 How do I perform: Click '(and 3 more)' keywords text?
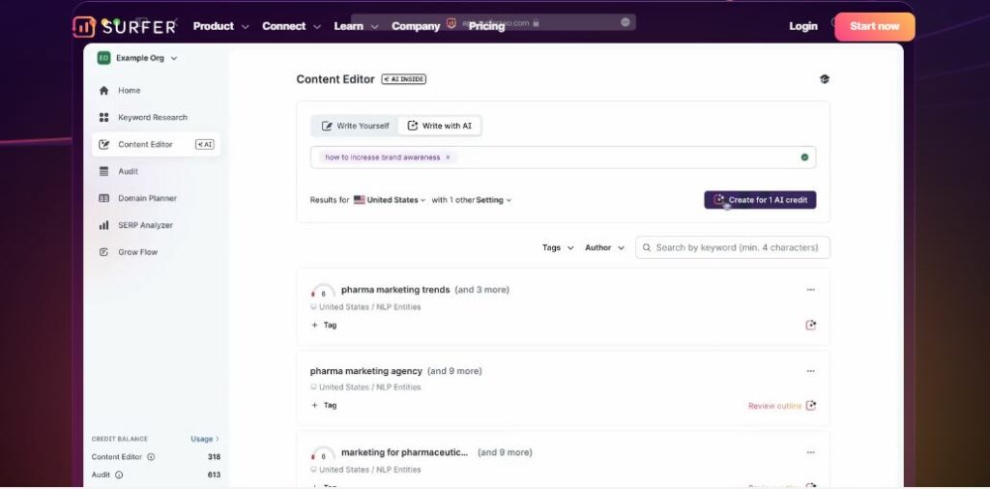[481, 290]
